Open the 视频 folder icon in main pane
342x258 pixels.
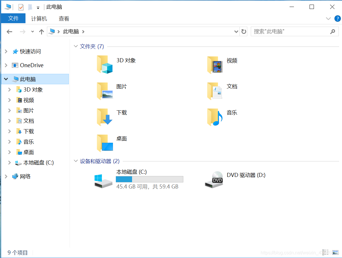(x=215, y=65)
